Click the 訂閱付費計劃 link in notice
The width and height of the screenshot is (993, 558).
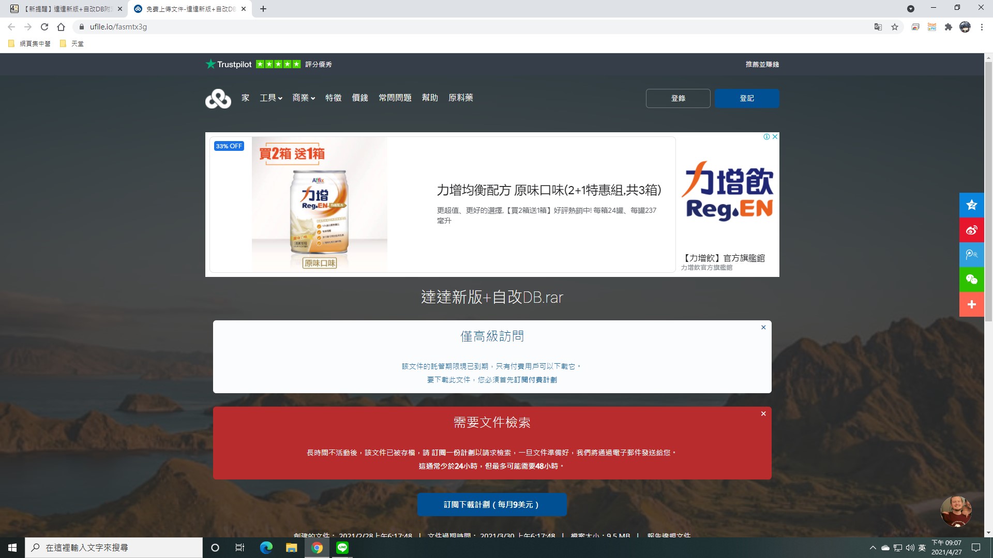(x=535, y=380)
